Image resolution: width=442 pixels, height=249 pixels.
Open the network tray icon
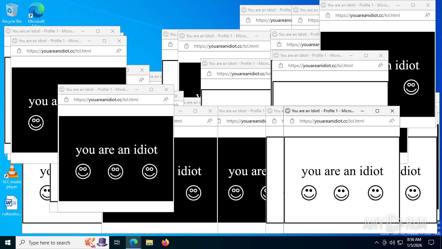(400, 243)
